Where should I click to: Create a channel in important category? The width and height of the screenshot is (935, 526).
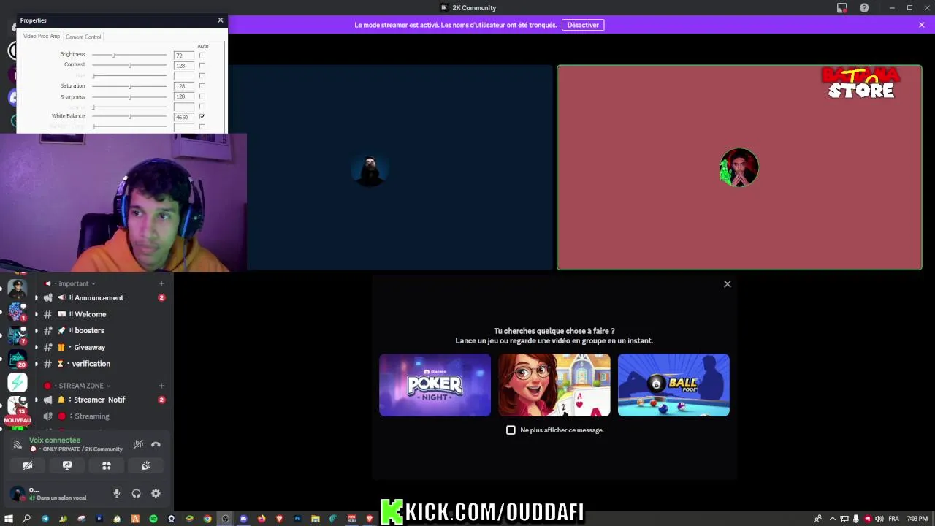(161, 283)
